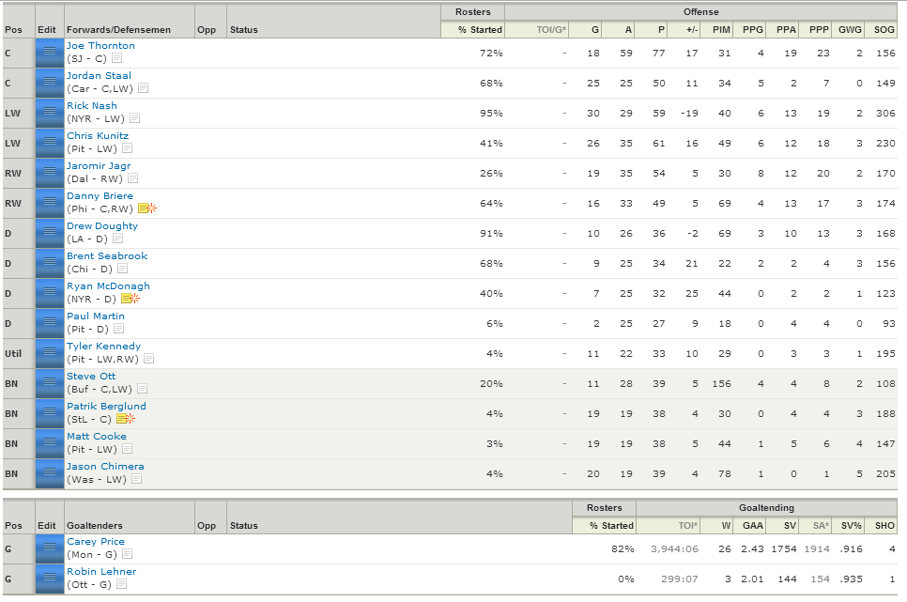Open Jaromir Jagr's player profile link
Screen dimensions: 907x602
point(99,165)
